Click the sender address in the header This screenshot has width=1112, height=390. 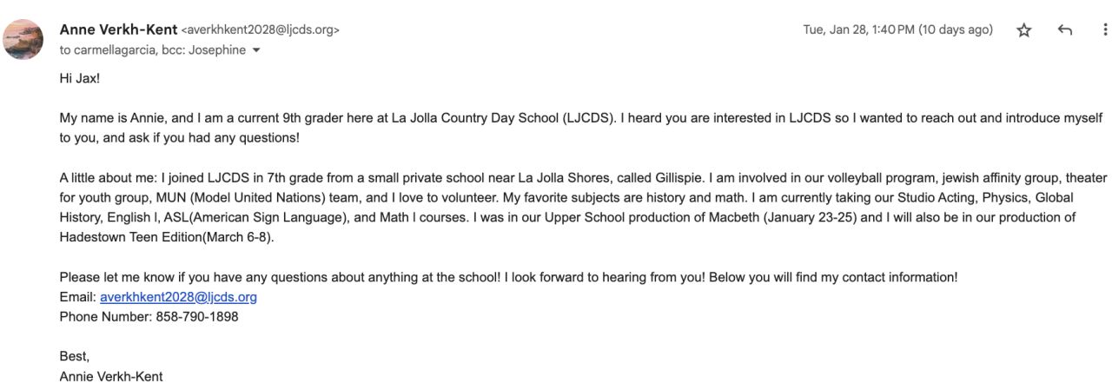point(260,30)
